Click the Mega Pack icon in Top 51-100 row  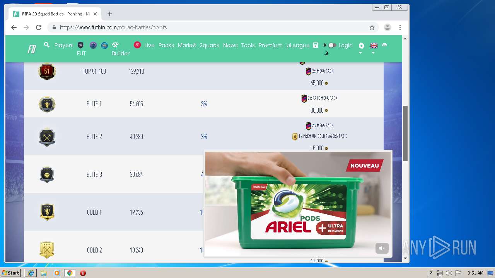click(x=308, y=71)
